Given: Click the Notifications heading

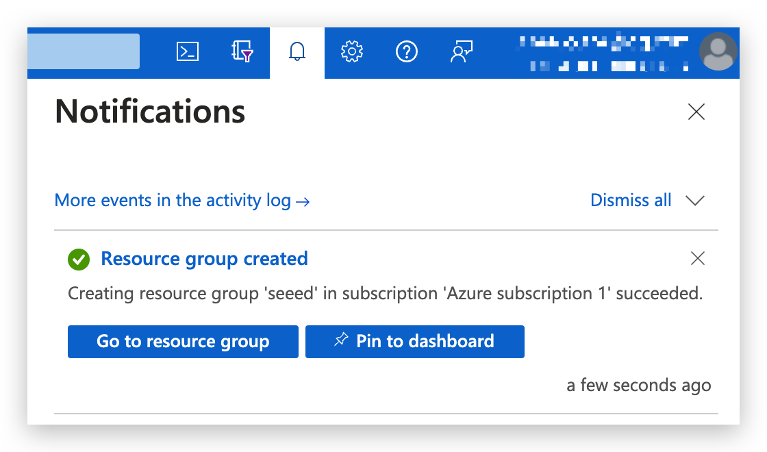Looking at the screenshot, I should 150,112.
